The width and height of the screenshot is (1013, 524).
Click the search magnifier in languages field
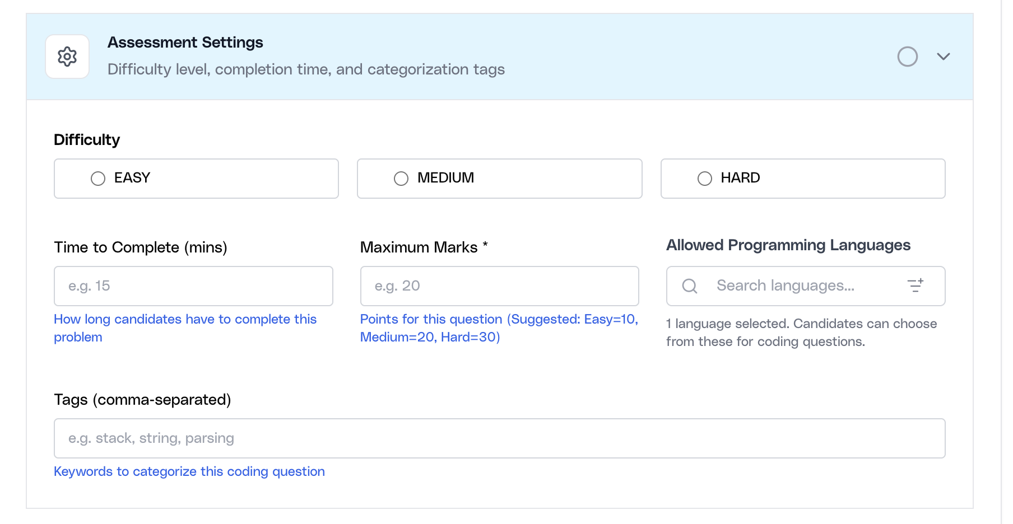coord(689,286)
